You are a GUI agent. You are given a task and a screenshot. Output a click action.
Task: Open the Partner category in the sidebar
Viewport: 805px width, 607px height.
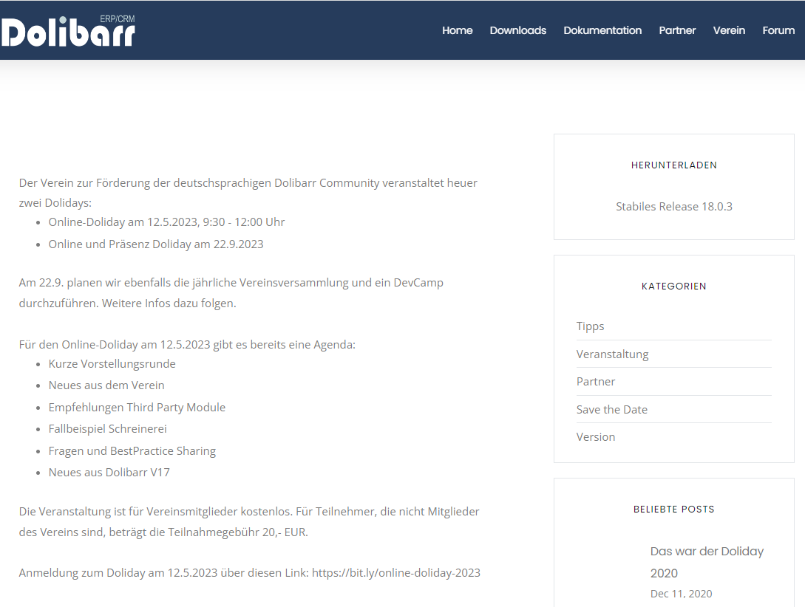596,382
